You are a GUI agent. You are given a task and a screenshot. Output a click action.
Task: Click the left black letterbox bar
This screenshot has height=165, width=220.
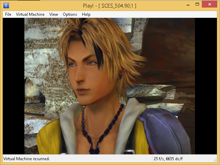13,86
